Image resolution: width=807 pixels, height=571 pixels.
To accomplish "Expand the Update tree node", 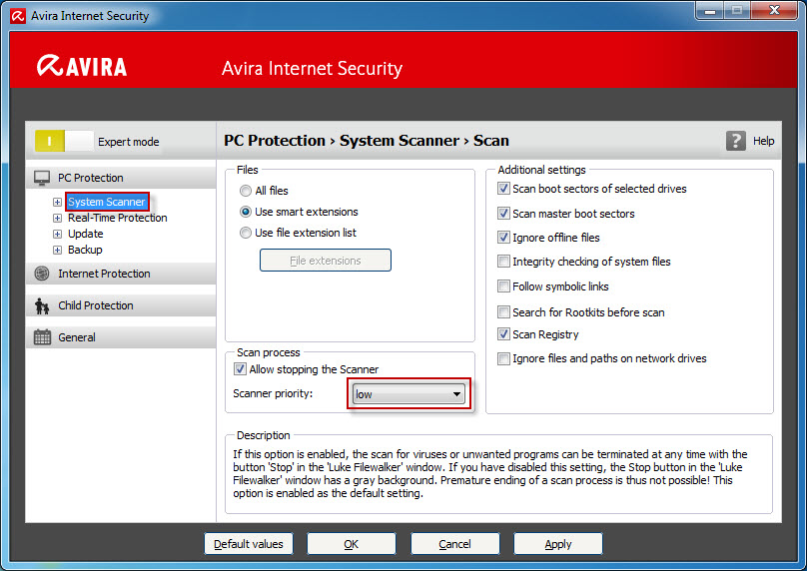I will pos(57,234).
